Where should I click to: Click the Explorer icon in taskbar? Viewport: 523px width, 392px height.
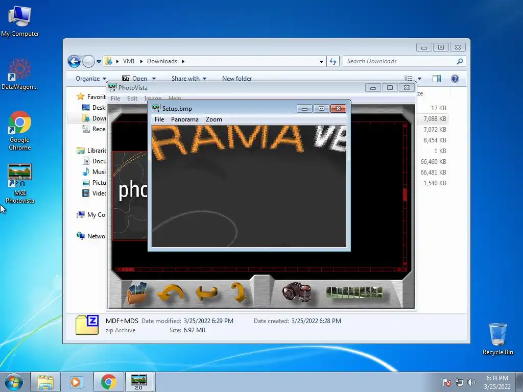pos(45,382)
